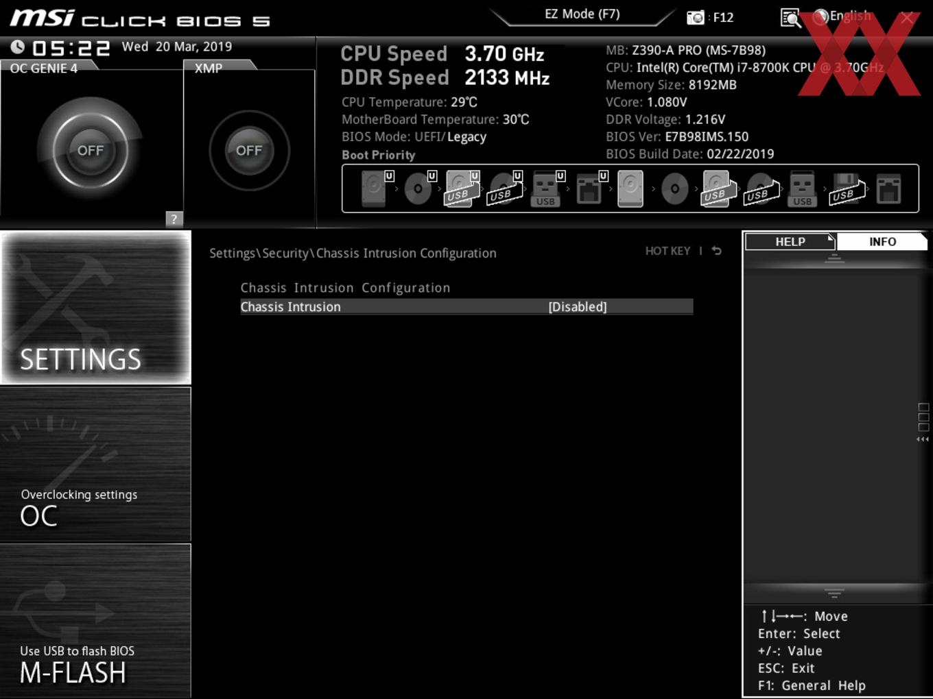Click the globe language icon
The image size is (933, 699).
(x=820, y=17)
